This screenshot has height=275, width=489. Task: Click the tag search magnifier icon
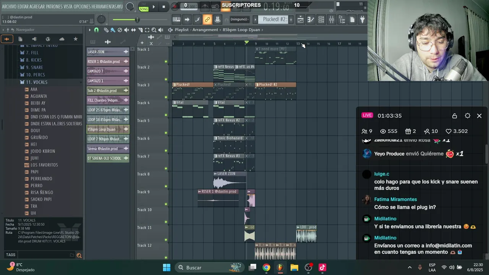click(79, 255)
